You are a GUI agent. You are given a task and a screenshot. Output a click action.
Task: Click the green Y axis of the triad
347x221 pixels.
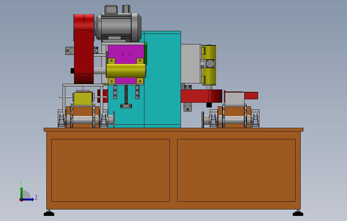click(21, 193)
